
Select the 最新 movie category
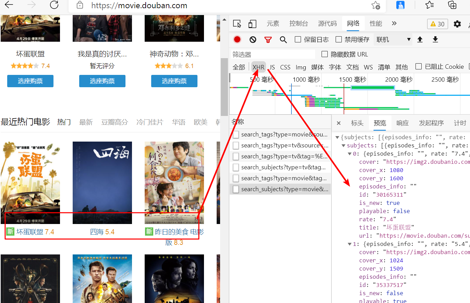click(86, 122)
